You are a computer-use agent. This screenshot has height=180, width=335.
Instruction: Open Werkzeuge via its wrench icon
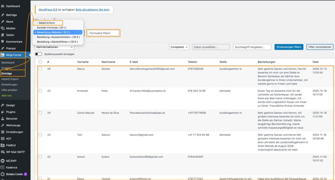coord(3,125)
